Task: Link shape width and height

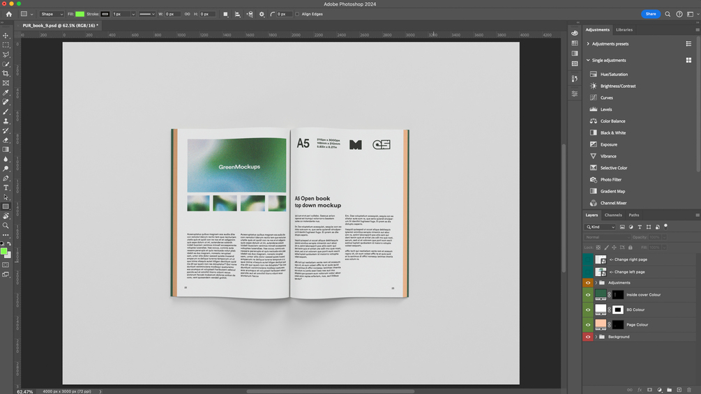Action: (x=188, y=14)
